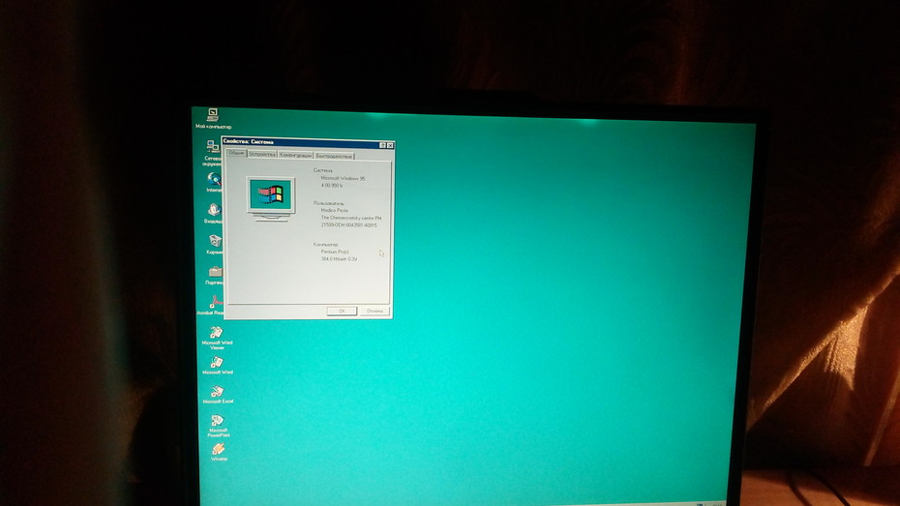
Task: Confirm the dialog with OK button
Action: click(342, 311)
